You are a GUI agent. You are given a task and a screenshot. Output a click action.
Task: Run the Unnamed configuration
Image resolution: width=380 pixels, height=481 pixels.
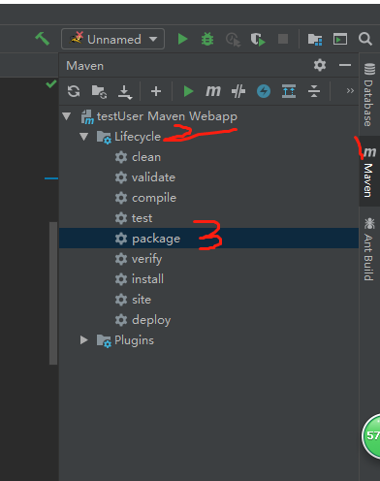tap(182, 39)
